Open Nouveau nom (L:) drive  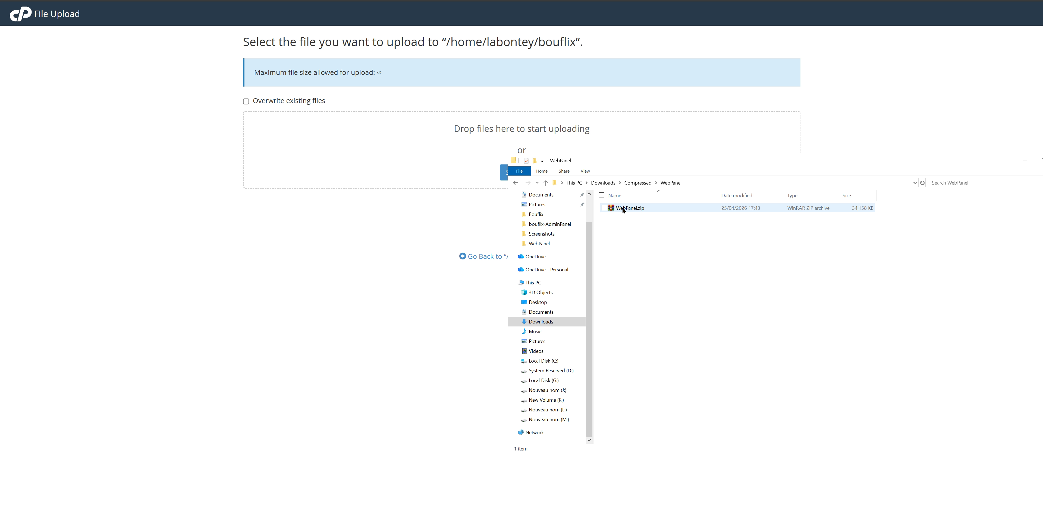(x=547, y=410)
